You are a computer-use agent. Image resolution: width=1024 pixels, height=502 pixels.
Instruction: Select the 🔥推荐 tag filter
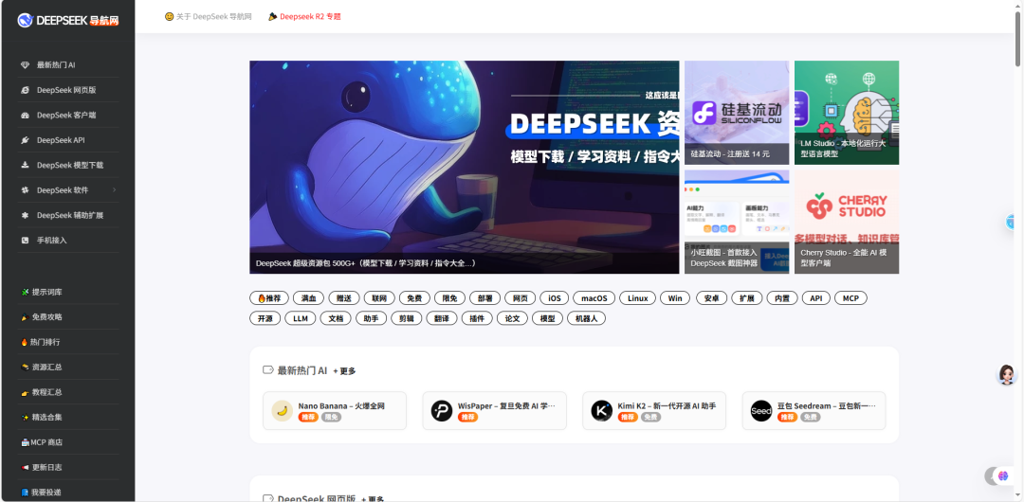coord(269,298)
